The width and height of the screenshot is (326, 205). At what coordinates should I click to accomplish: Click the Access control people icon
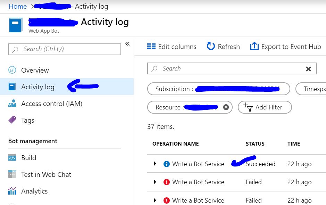click(x=12, y=103)
